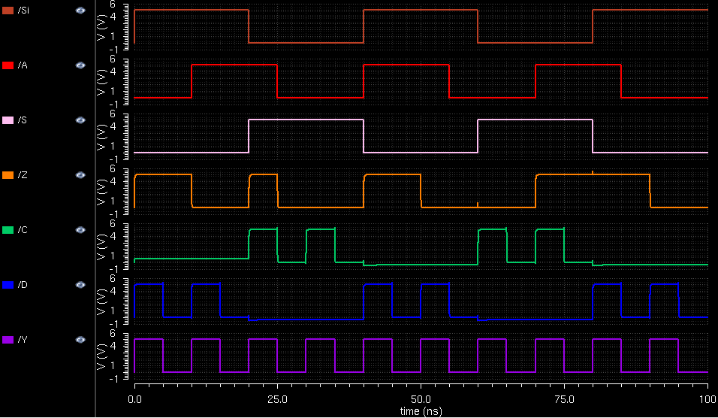The image size is (718, 418).
Task: Toggle visibility eye for signal /D
Action: click(x=80, y=285)
